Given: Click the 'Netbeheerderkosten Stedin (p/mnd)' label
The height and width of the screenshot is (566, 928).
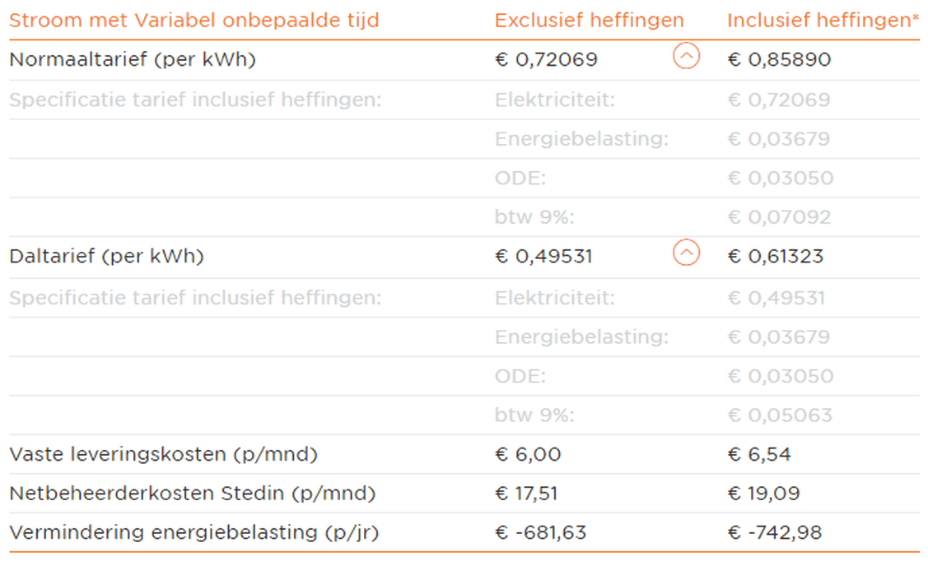Looking at the screenshot, I should point(193,494).
